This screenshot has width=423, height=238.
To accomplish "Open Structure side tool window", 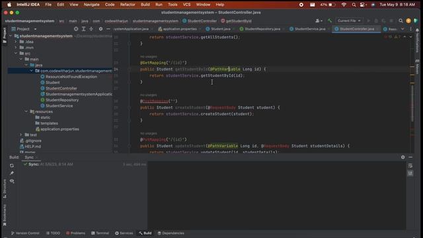I will [5, 188].
